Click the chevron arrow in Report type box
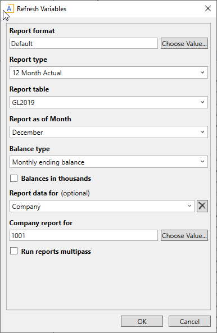The height and width of the screenshot is (333, 217). (x=202, y=72)
